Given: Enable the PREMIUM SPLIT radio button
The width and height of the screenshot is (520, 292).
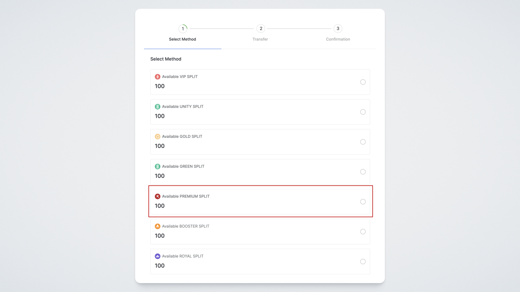Looking at the screenshot, I should 363,202.
